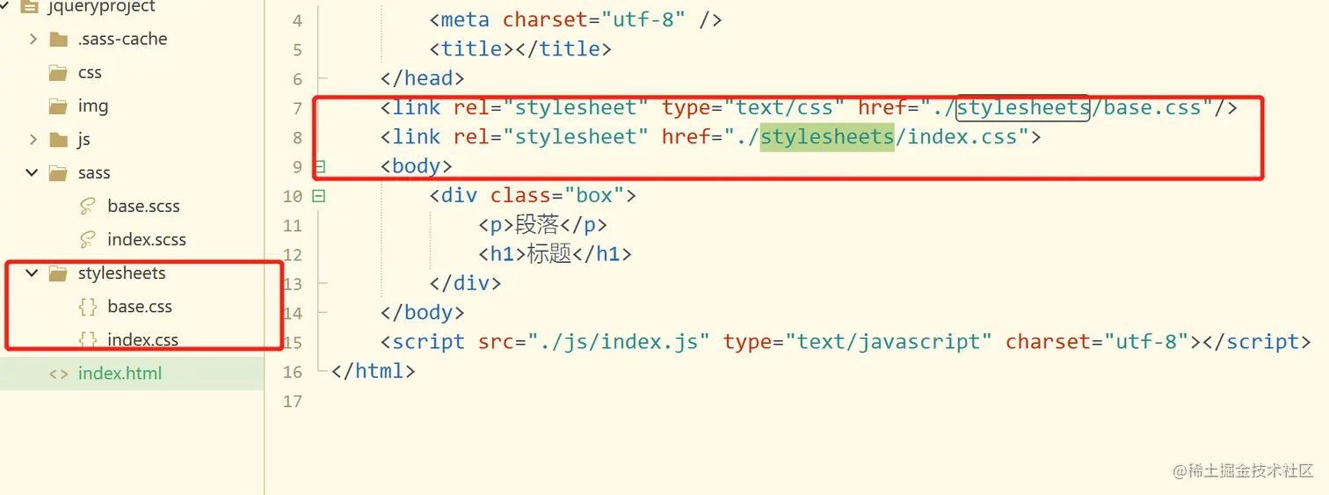Click base.css in the line 7 href

1151,107
